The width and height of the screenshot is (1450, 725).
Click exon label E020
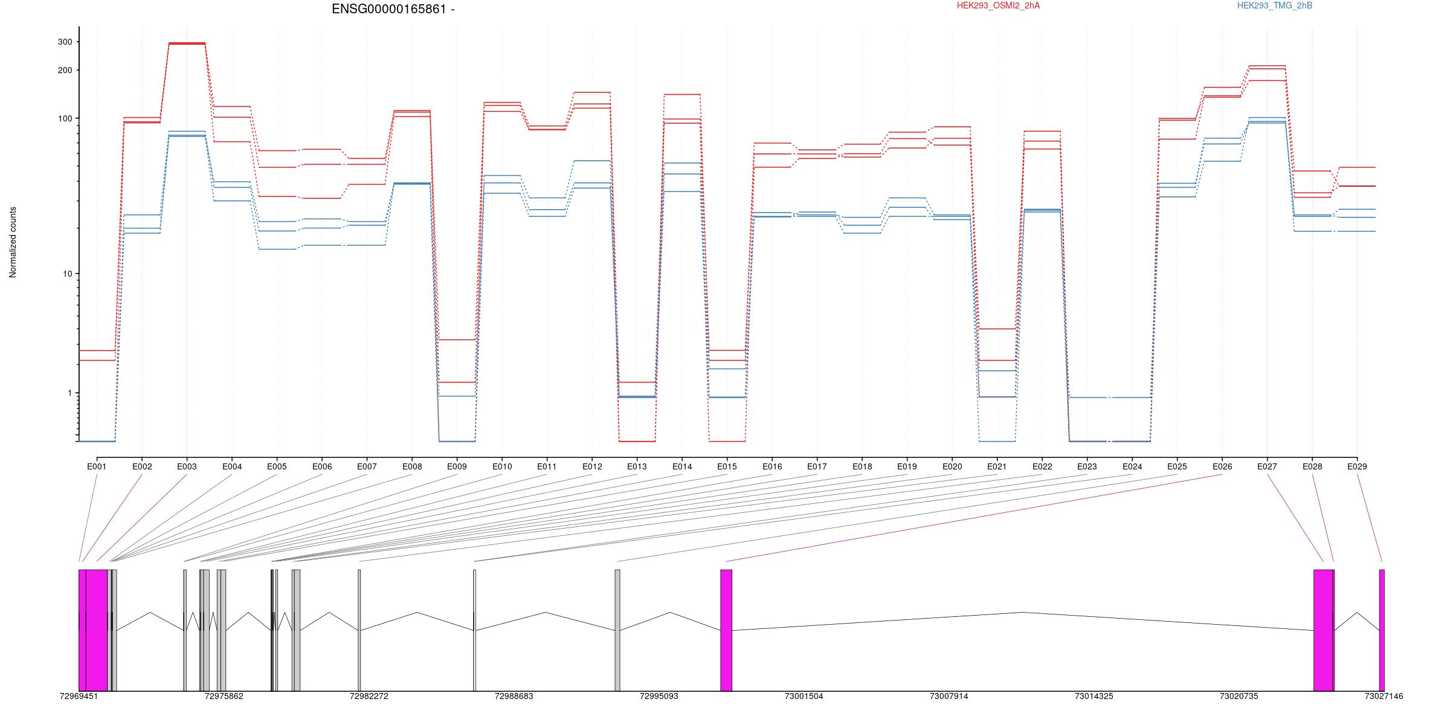(x=952, y=466)
